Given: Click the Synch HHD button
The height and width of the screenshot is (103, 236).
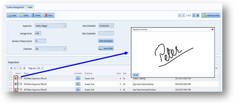Looking at the screenshot, I should click(106, 48).
